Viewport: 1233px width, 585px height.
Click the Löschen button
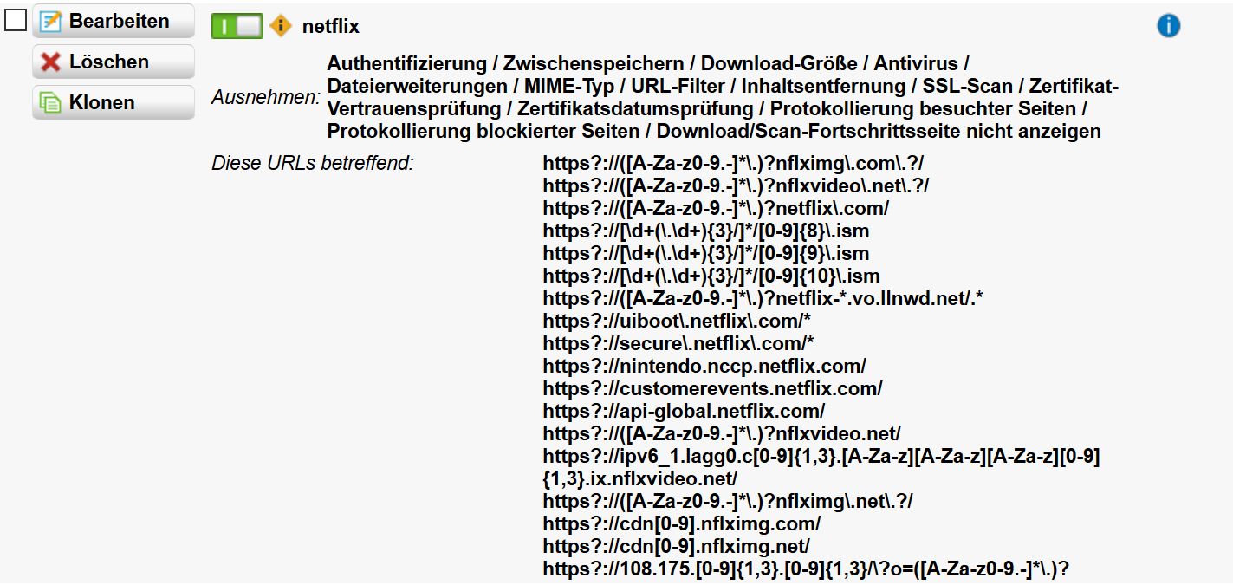coord(114,62)
